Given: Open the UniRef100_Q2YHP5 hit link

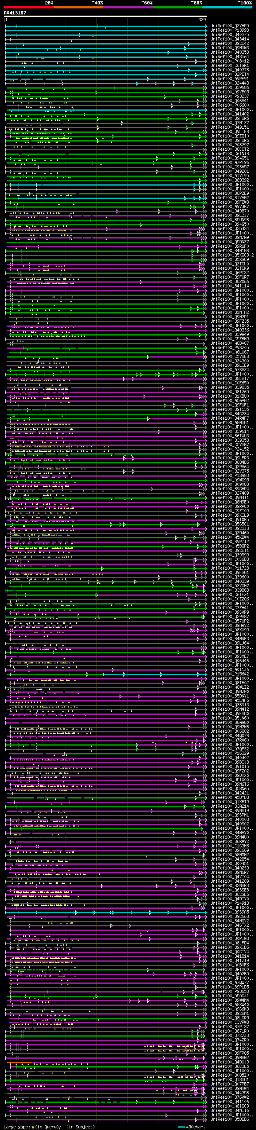Looking at the screenshot, I should [229, 26].
